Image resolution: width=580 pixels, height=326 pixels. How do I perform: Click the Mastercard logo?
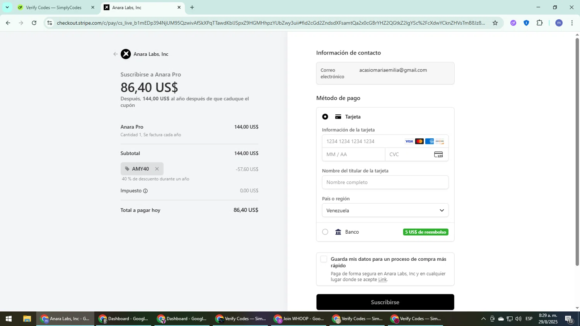(420, 141)
